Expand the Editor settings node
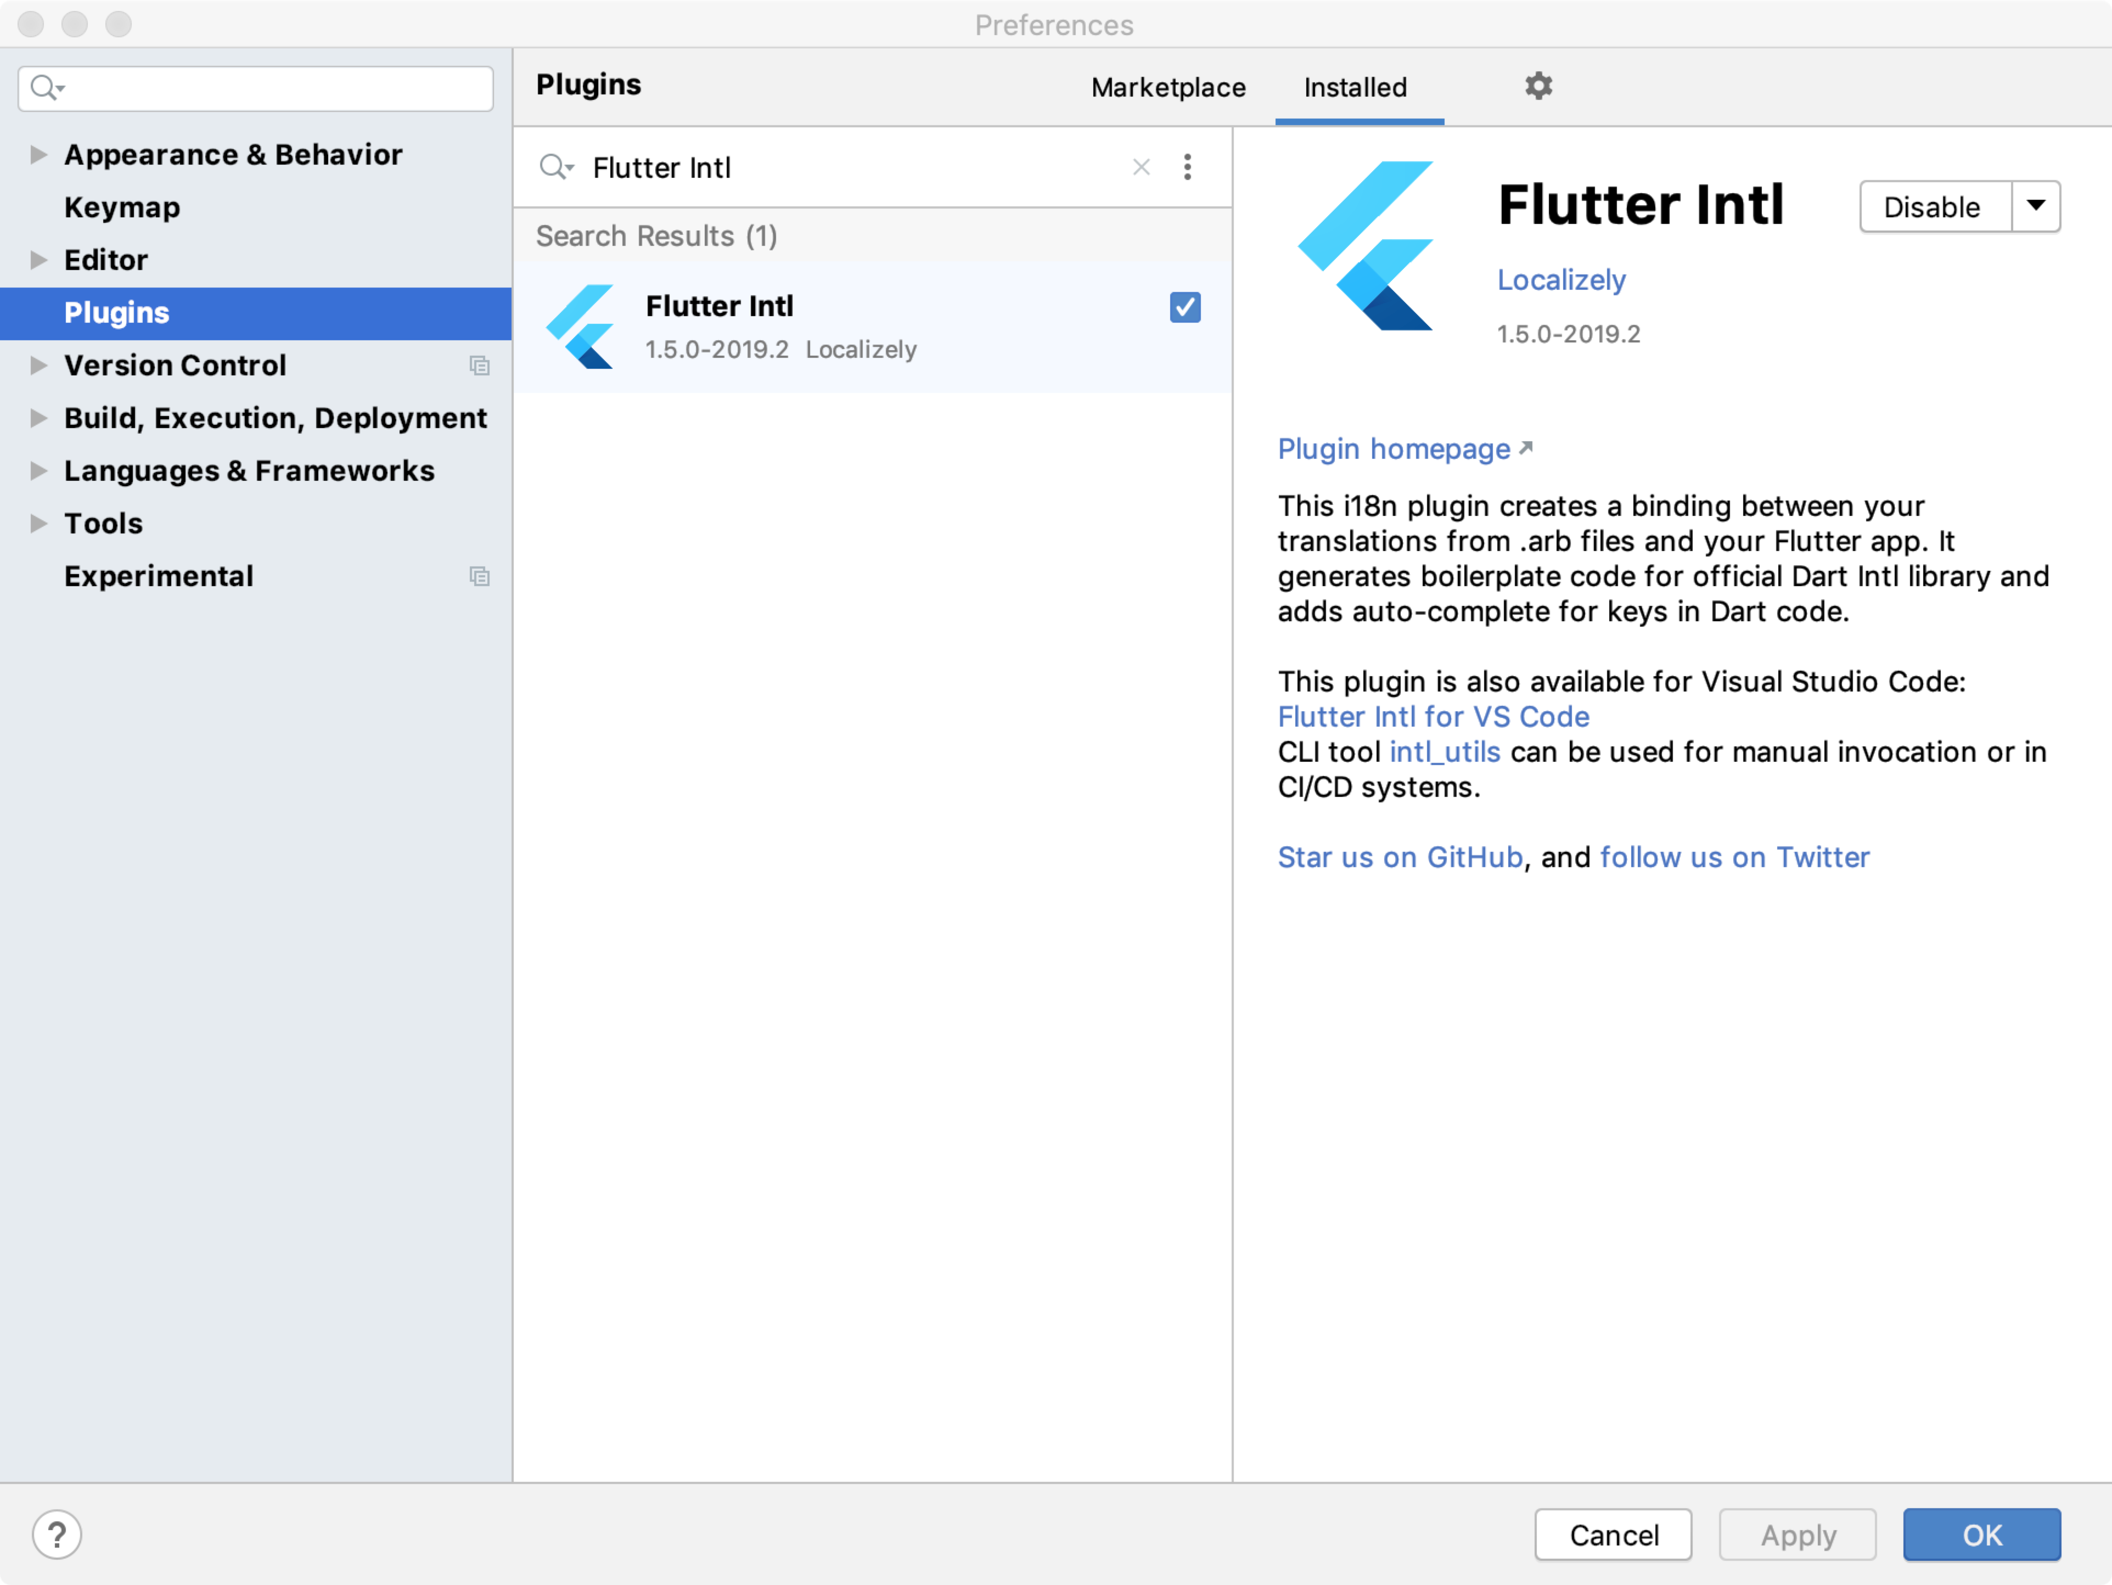The image size is (2112, 1585). pos(38,260)
